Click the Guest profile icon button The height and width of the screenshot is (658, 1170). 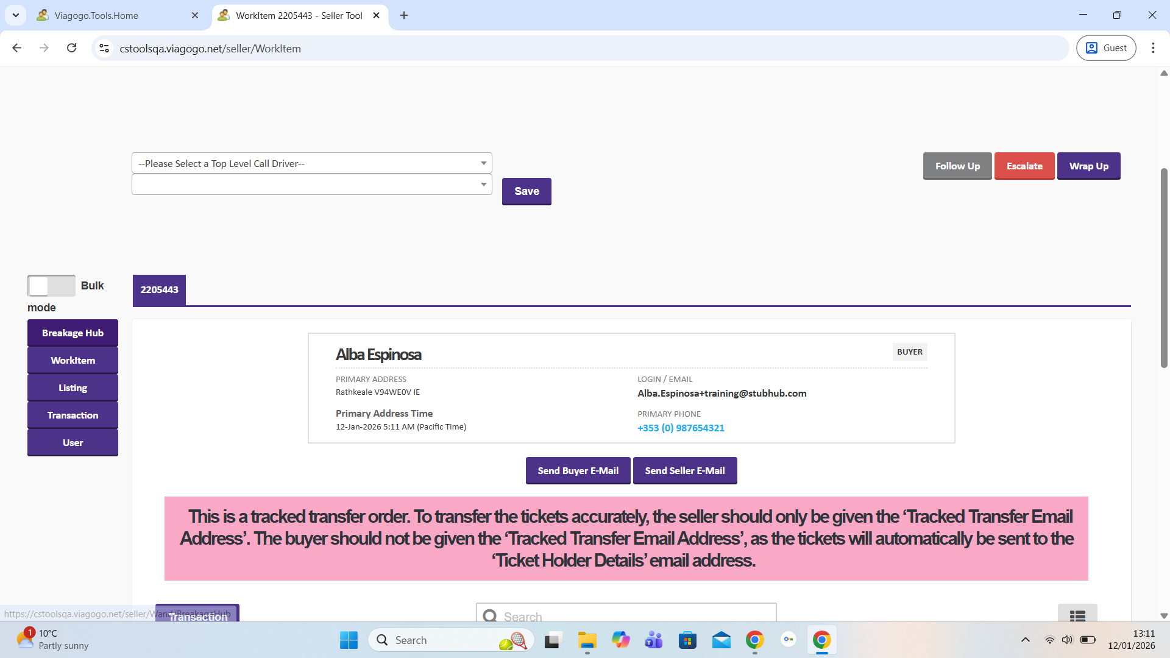pyautogui.click(x=1106, y=48)
